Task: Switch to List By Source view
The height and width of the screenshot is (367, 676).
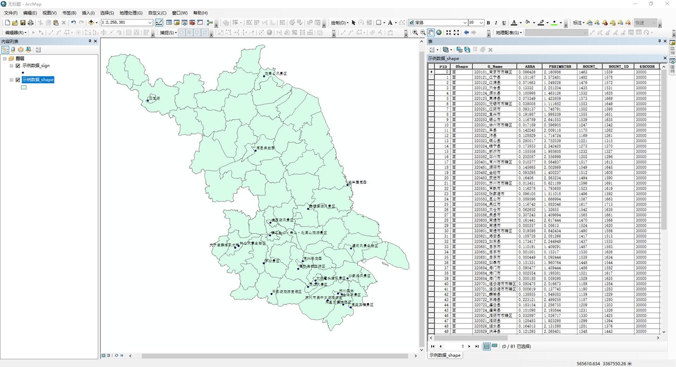Action: (x=13, y=50)
